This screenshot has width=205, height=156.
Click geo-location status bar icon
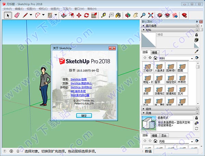(x=5, y=151)
